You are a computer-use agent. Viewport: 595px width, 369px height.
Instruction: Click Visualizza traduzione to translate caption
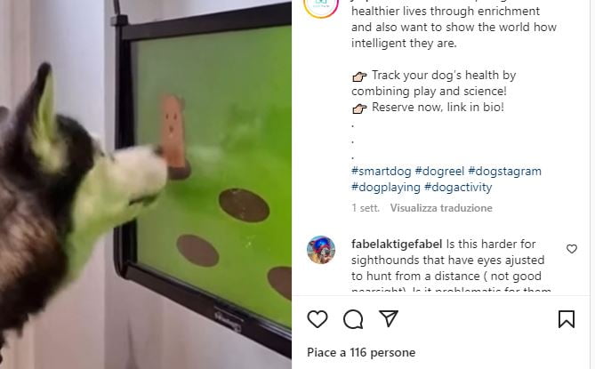coord(441,208)
